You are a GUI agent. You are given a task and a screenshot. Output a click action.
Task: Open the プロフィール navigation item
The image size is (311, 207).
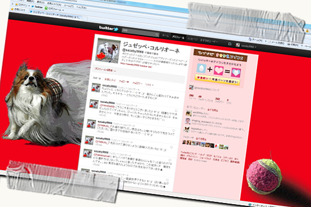coord(178,37)
